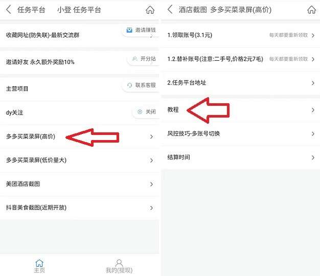Tap home icon in right panel header
The width and height of the screenshot is (320, 276).
pos(311,10)
